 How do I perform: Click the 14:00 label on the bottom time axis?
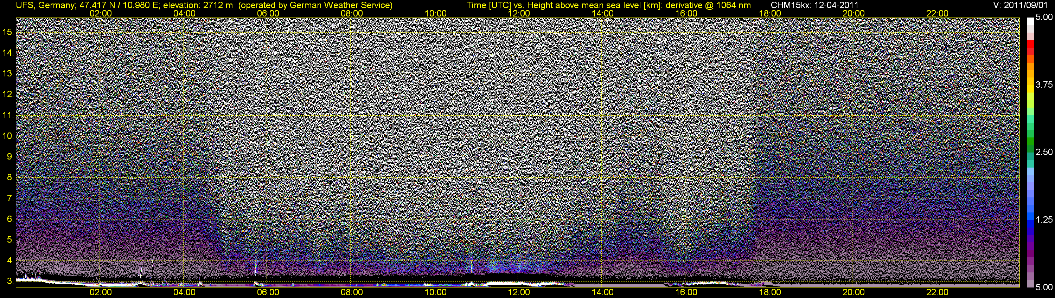pos(603,292)
